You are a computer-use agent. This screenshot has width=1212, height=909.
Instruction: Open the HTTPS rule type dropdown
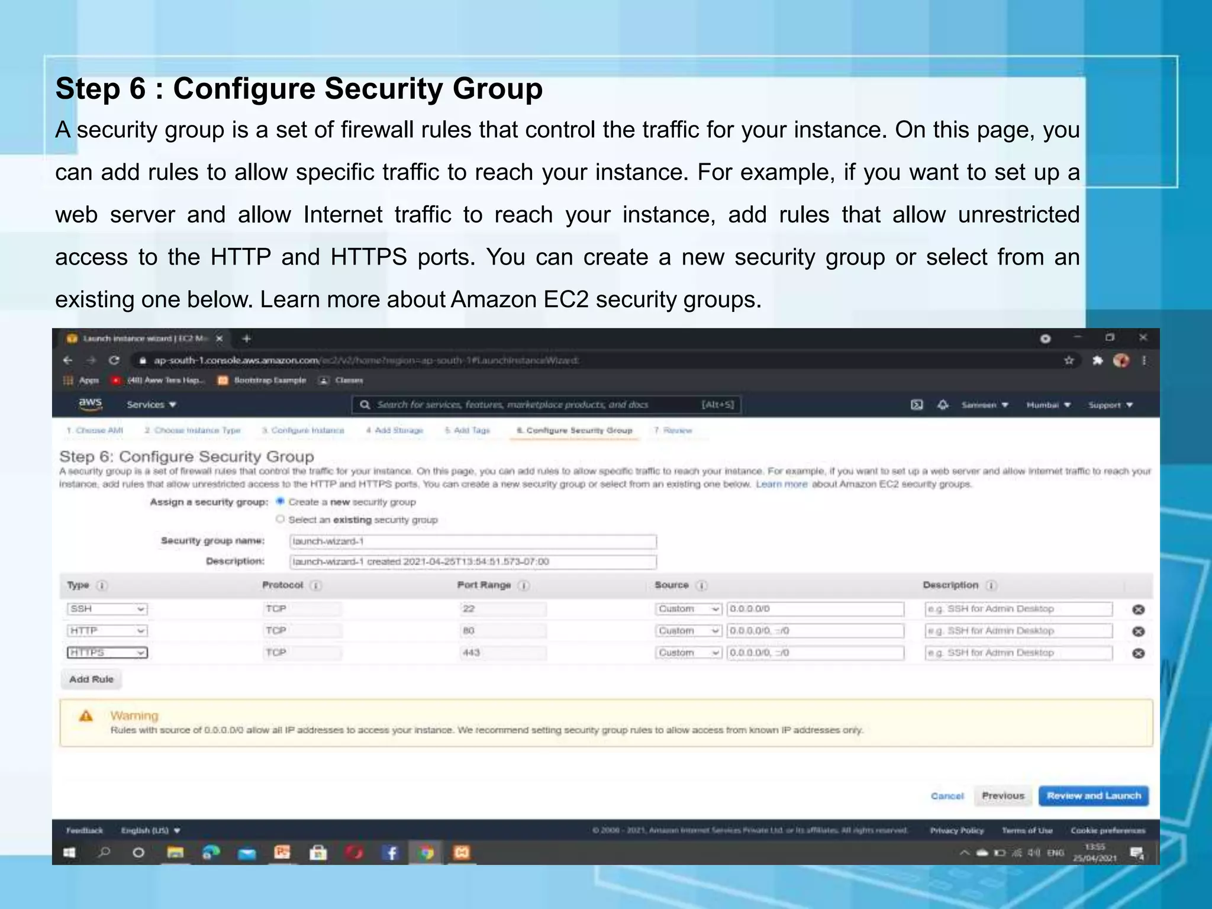click(x=107, y=653)
